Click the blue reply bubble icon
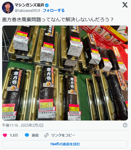 [x=27, y=135]
